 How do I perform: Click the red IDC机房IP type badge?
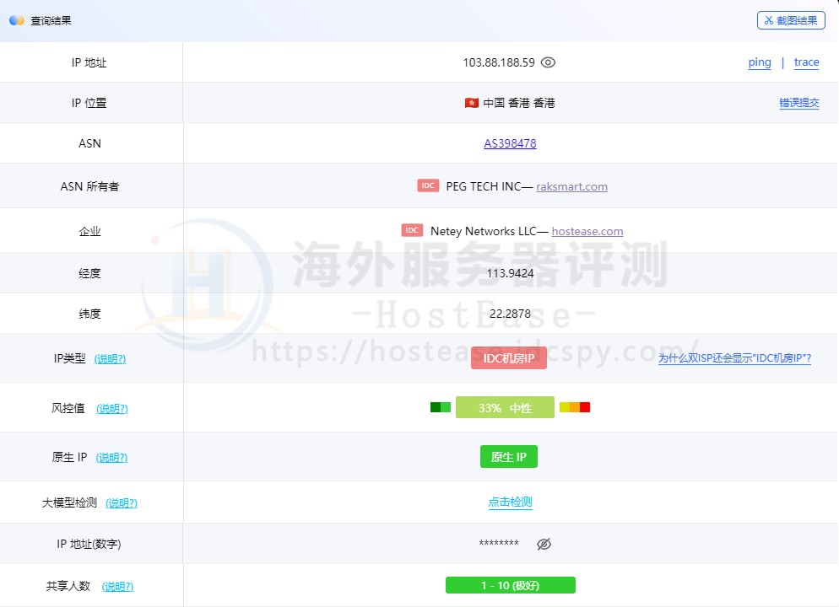pyautogui.click(x=509, y=358)
